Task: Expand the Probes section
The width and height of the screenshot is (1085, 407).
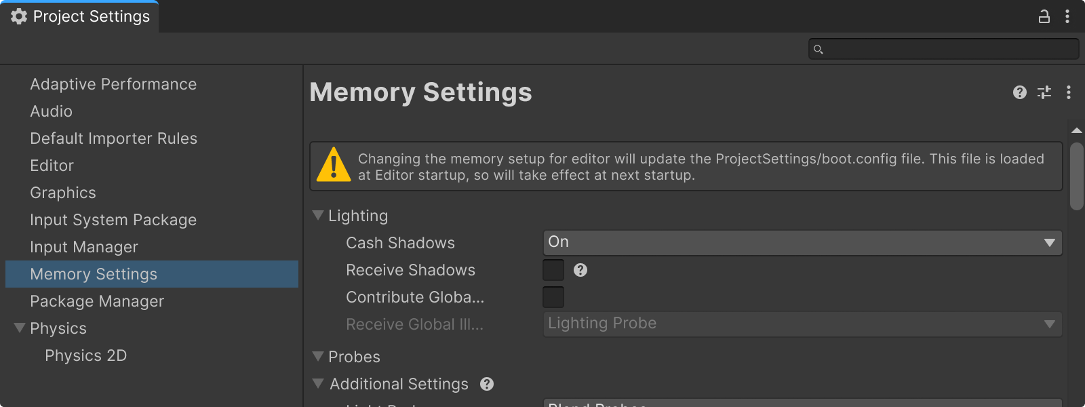Action: (318, 356)
